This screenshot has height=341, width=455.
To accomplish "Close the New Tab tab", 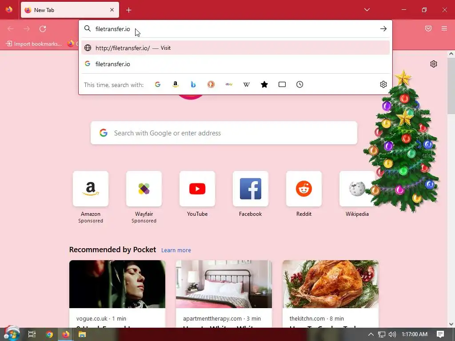I will [112, 10].
